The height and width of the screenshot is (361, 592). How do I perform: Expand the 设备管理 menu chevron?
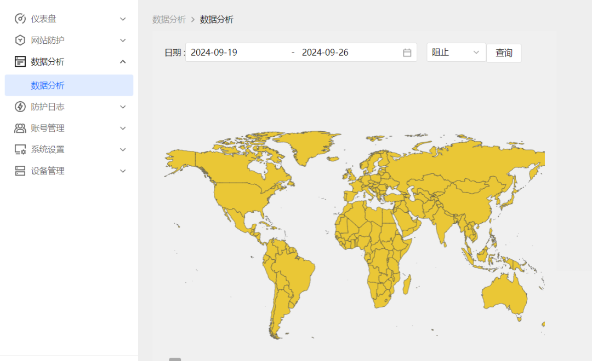coord(123,171)
